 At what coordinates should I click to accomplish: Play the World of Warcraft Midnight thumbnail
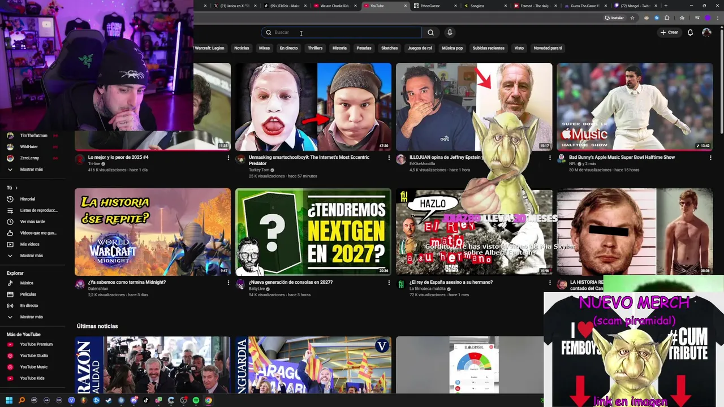coord(153,232)
